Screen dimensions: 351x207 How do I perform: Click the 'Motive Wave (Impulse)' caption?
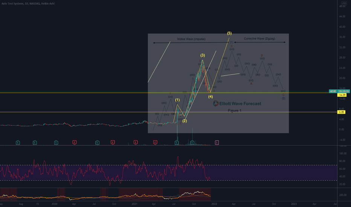(191, 39)
